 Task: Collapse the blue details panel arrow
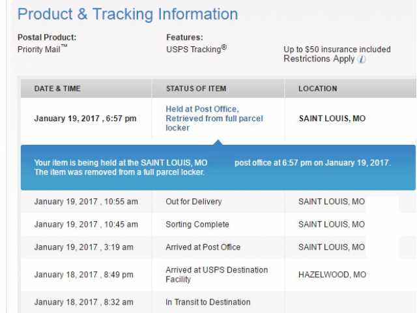click(218, 142)
